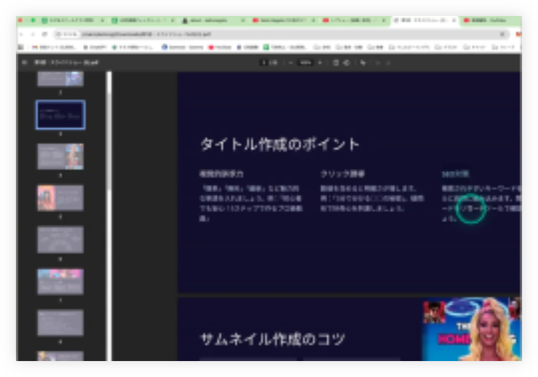
Task: Open thumbnail with colorful banner strip on top
Action: 60,281
